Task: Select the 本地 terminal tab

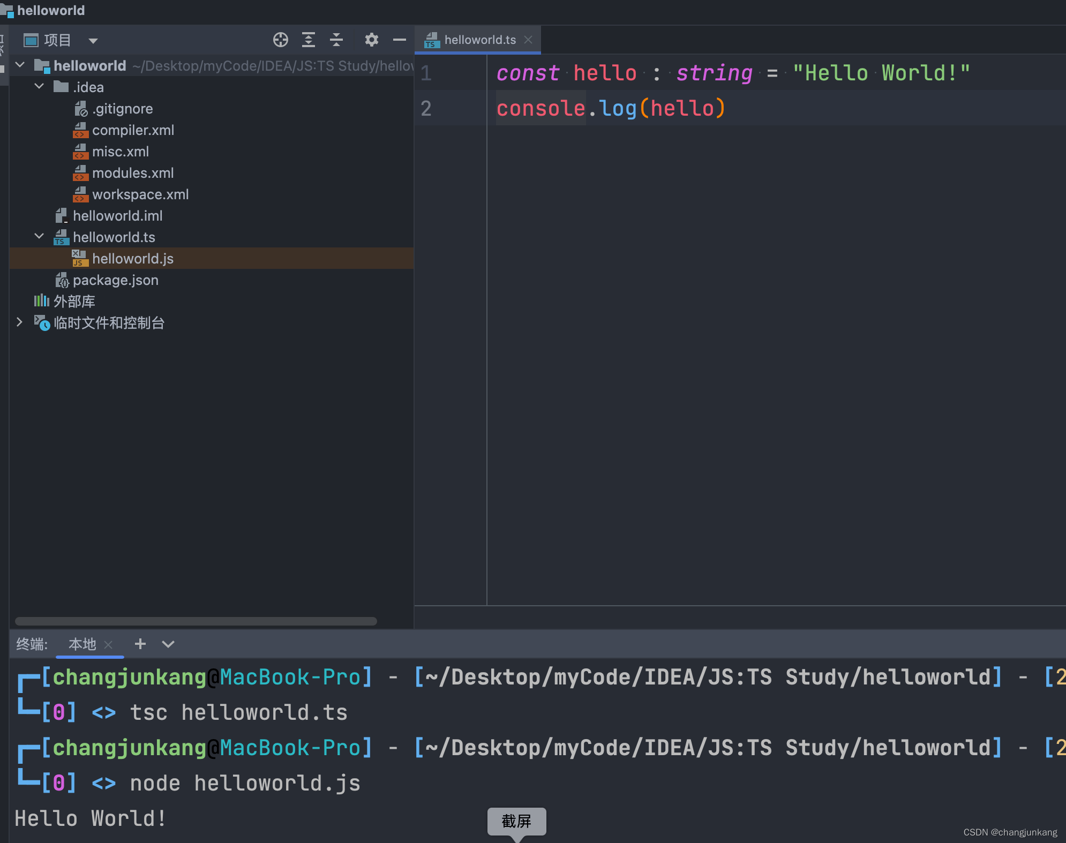Action: click(x=82, y=644)
